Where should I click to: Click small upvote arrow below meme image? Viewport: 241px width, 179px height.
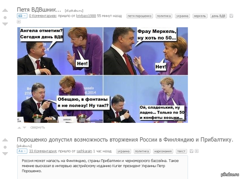point(19,128)
